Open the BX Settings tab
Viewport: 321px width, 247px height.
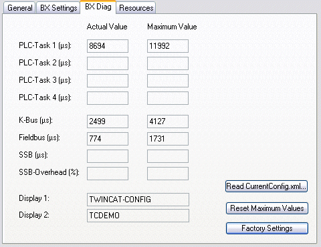coord(58,8)
